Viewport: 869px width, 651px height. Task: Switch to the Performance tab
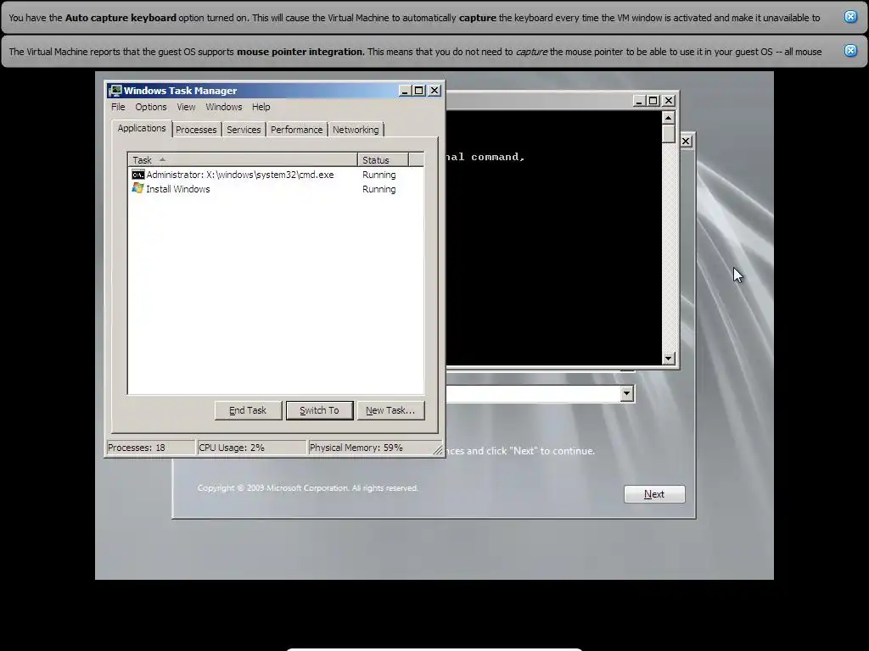click(296, 130)
